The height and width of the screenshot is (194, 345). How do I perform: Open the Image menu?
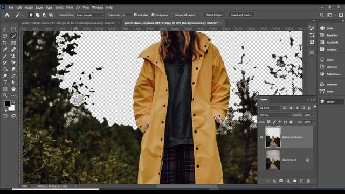tap(29, 7)
